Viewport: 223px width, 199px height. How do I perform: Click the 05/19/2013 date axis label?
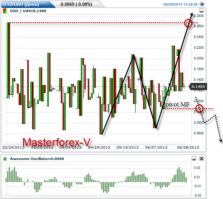127,147
